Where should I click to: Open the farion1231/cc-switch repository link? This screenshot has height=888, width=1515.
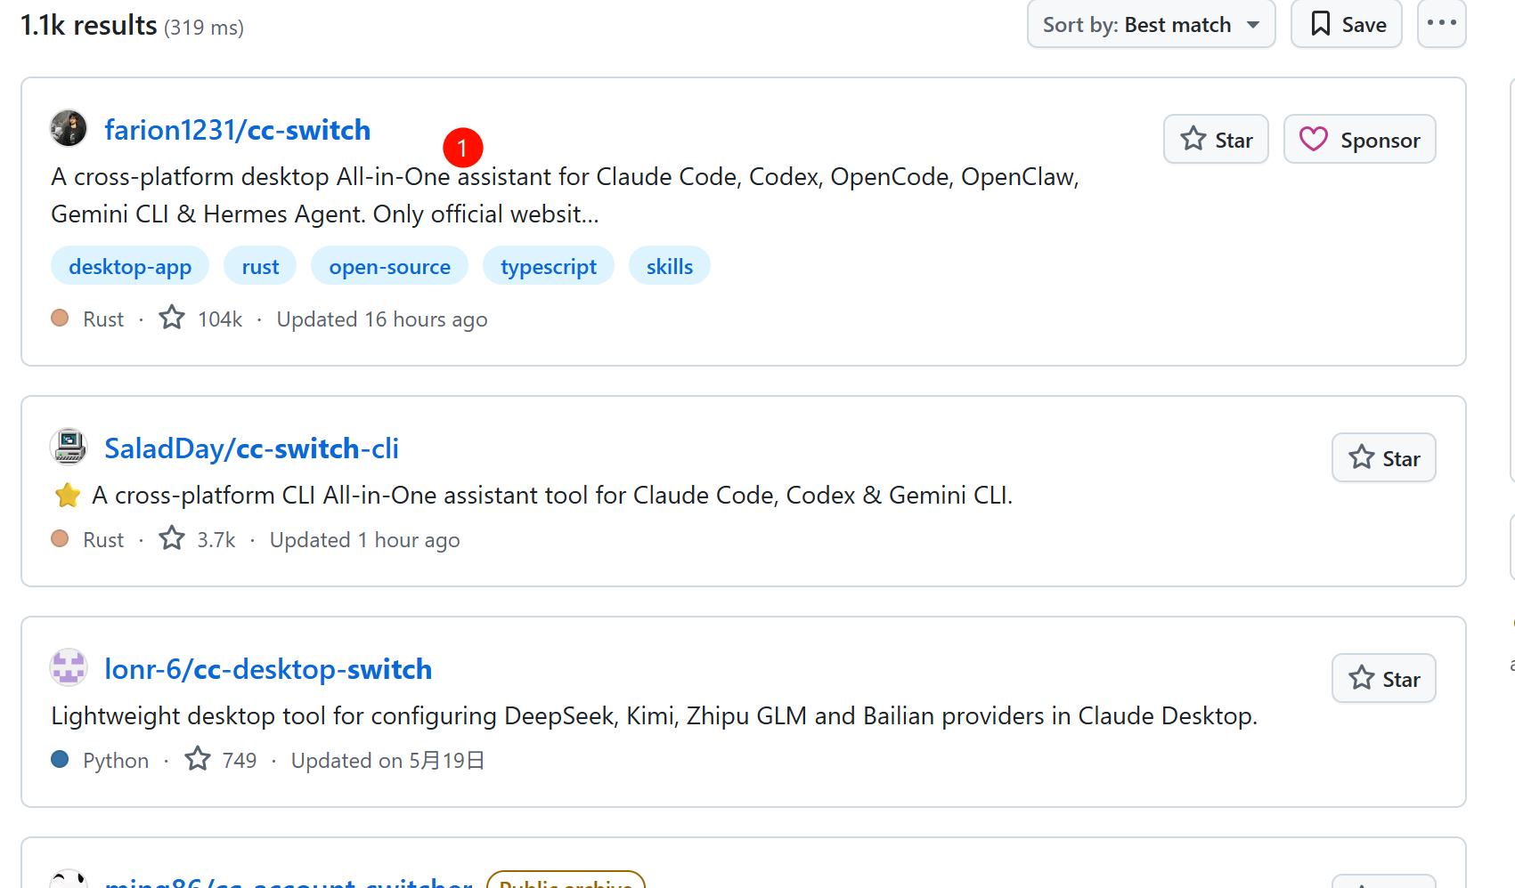point(237,130)
